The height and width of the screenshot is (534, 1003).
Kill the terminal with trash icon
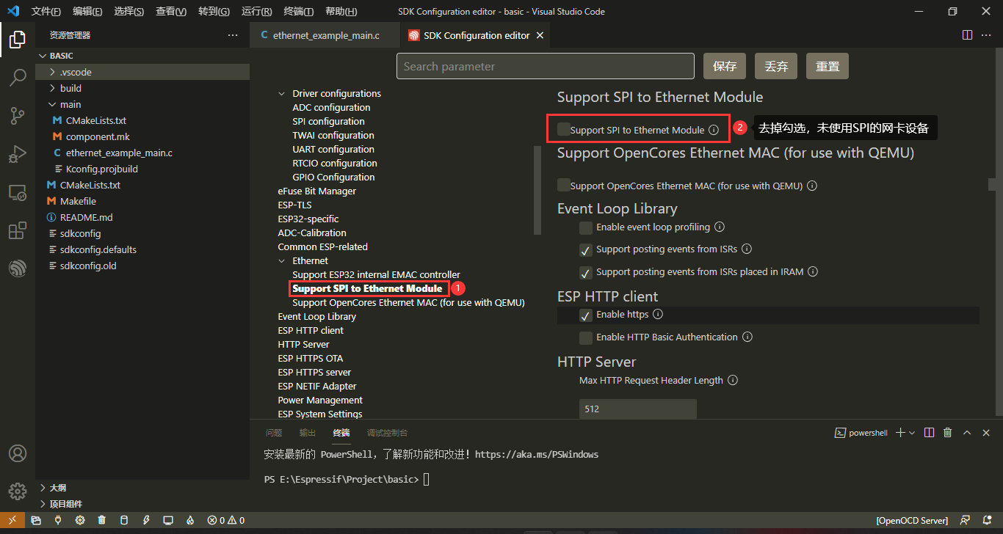948,433
